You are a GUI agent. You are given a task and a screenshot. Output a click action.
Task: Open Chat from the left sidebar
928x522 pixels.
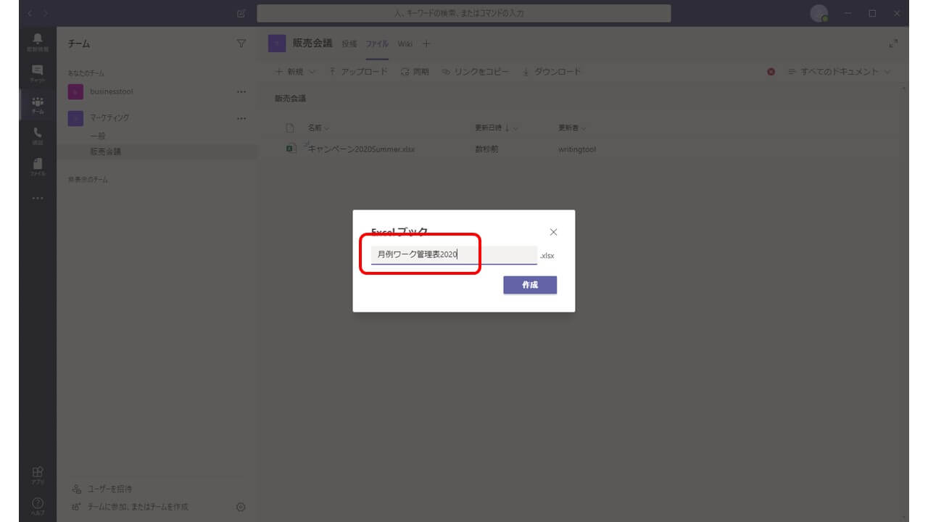38,72
